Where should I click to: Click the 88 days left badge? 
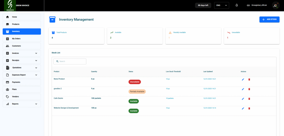click(x=203, y=5)
